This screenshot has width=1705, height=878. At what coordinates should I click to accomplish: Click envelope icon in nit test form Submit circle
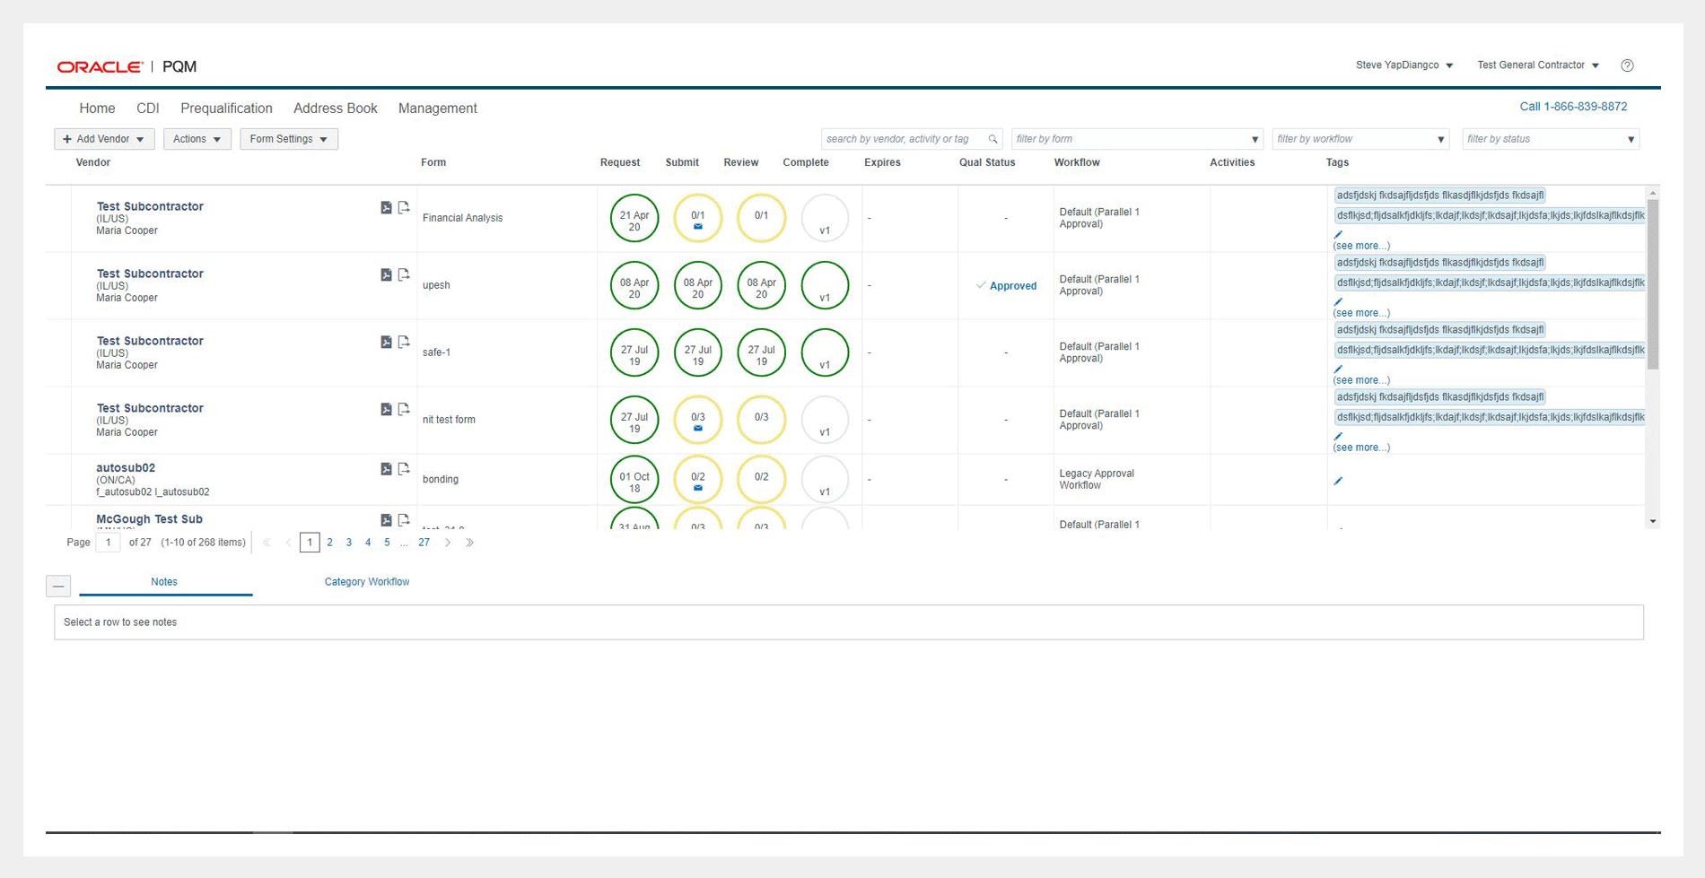[698, 429]
